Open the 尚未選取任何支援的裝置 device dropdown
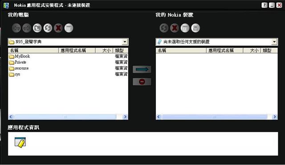Viewport: 285px width, 165px height. [274, 42]
